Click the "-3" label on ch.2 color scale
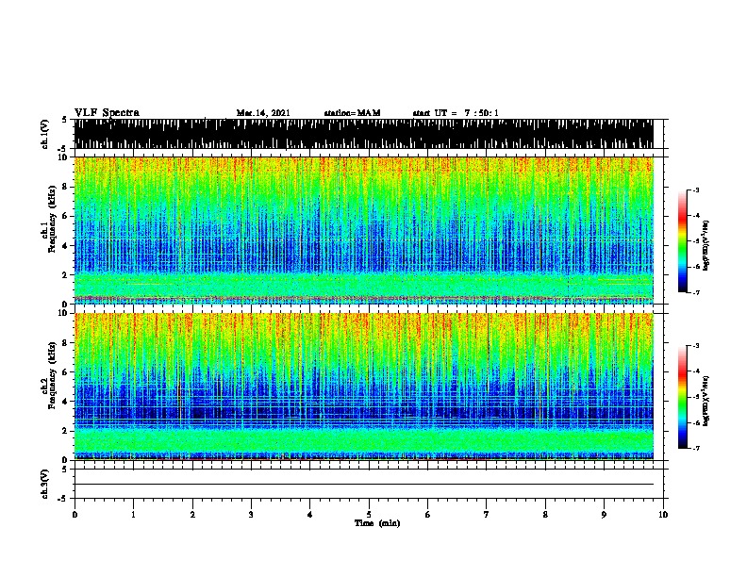This screenshot has width=747, height=577. pyautogui.click(x=695, y=346)
